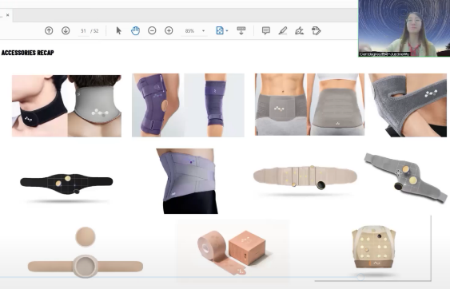The height and width of the screenshot is (289, 450).
Task: Open the fit page options icon
Action: [x=220, y=30]
